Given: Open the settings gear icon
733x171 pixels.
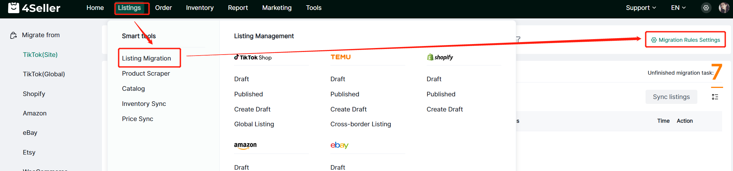Looking at the screenshot, I should (x=706, y=8).
